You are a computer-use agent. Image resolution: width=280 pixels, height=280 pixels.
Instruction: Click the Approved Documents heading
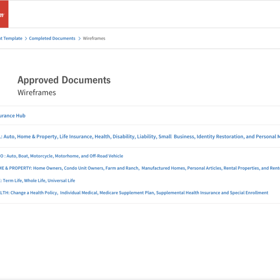(64, 80)
